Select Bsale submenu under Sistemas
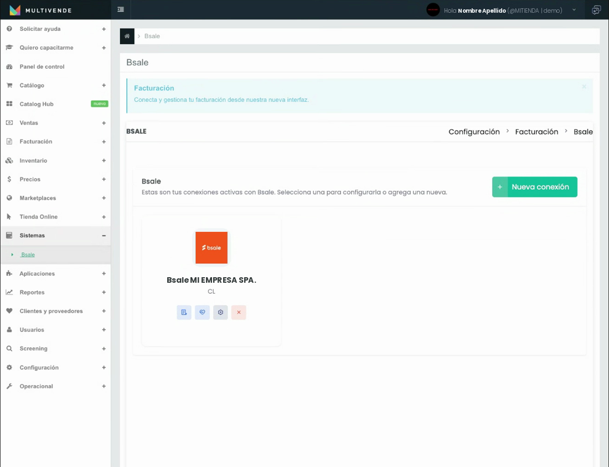The width and height of the screenshot is (609, 467). [x=28, y=255]
